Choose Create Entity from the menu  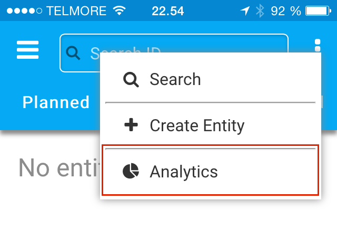(x=211, y=125)
